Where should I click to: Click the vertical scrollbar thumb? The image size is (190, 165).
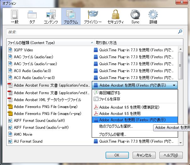click(181, 65)
